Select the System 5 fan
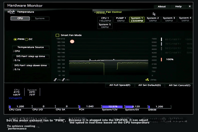This screenshot has height=132, width=198. coord(105,26)
